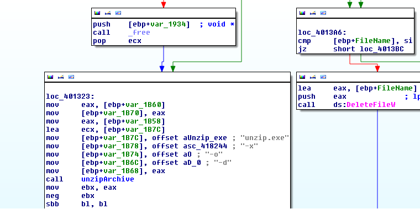Click edit-name pencil icon in _free block
Image resolution: width=420 pixels, height=209 pixels.
(x=108, y=13)
